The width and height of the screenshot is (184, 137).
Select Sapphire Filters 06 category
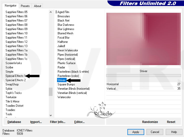pos(17,16)
